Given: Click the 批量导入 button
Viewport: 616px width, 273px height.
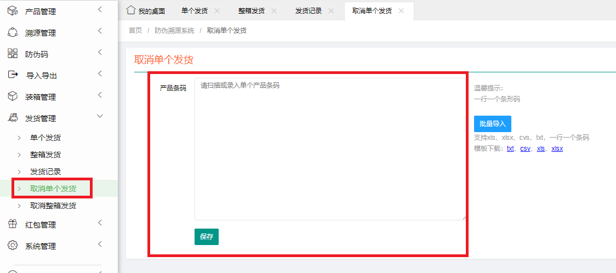Looking at the screenshot, I should 492,124.
